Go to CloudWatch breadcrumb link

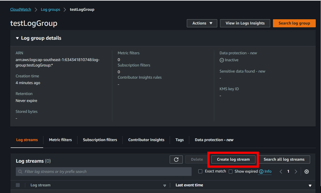click(21, 10)
